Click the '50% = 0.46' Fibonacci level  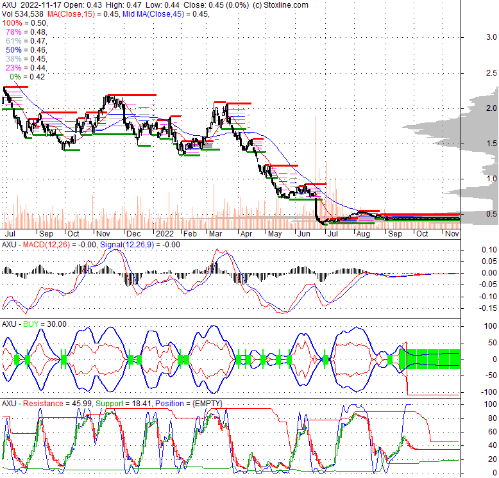26,50
